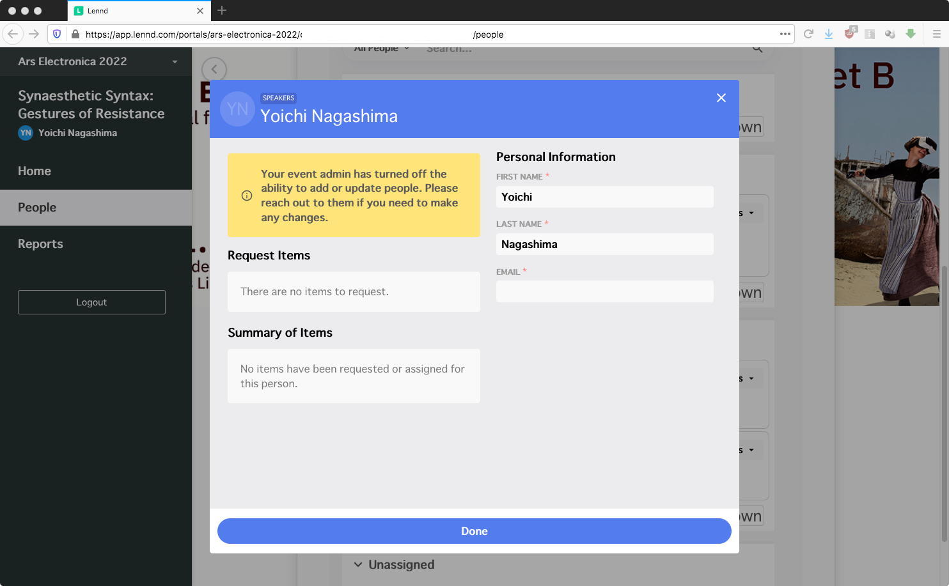Click the two-circles extension icon

(x=890, y=34)
